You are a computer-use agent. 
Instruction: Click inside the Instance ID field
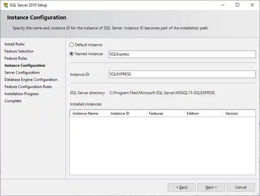(182, 74)
